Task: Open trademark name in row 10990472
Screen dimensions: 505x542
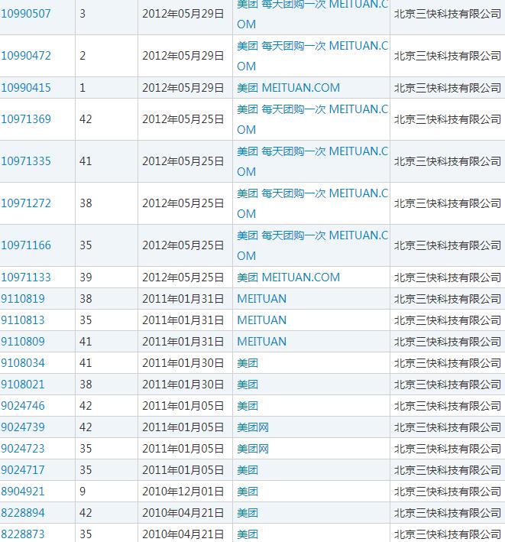Action: tap(312, 56)
